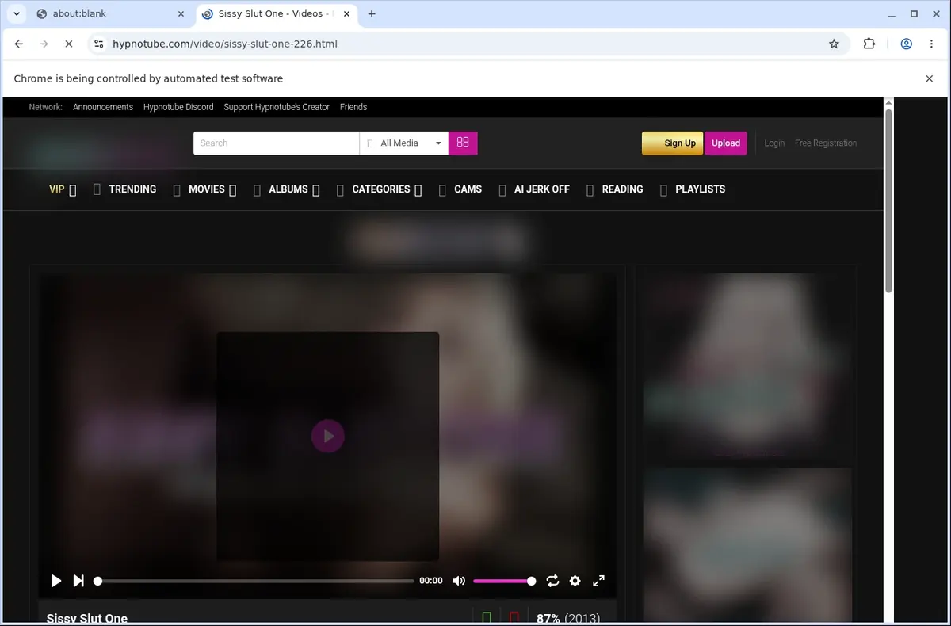Image resolution: width=951 pixels, height=626 pixels.
Task: Open the Login link
Action: 774,143
